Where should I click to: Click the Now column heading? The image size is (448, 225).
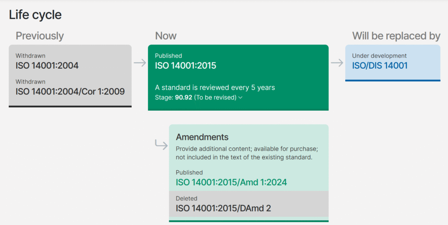(166, 36)
